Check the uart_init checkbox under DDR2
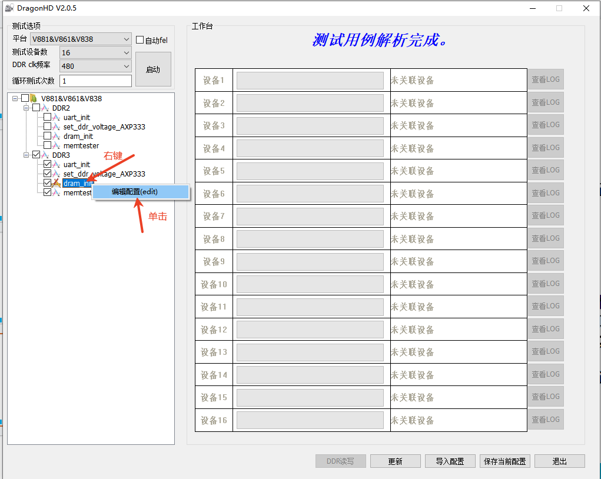Viewport: 601px width, 479px height. pyautogui.click(x=47, y=118)
